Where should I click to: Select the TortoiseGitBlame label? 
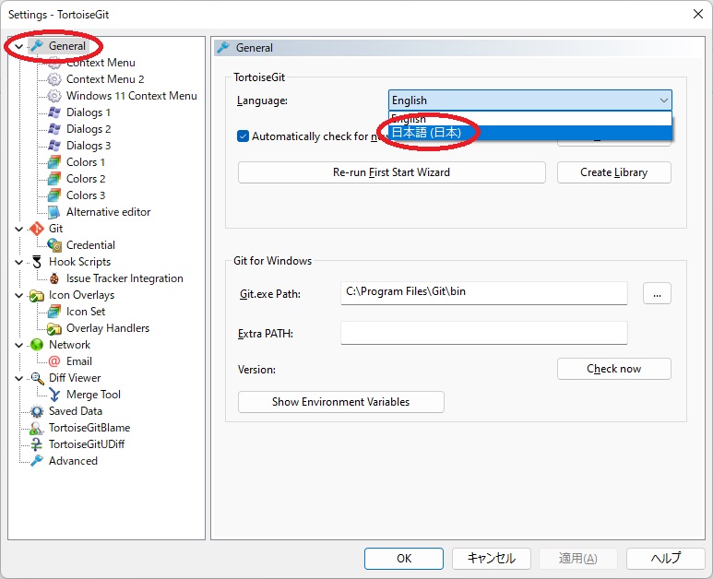tap(89, 428)
